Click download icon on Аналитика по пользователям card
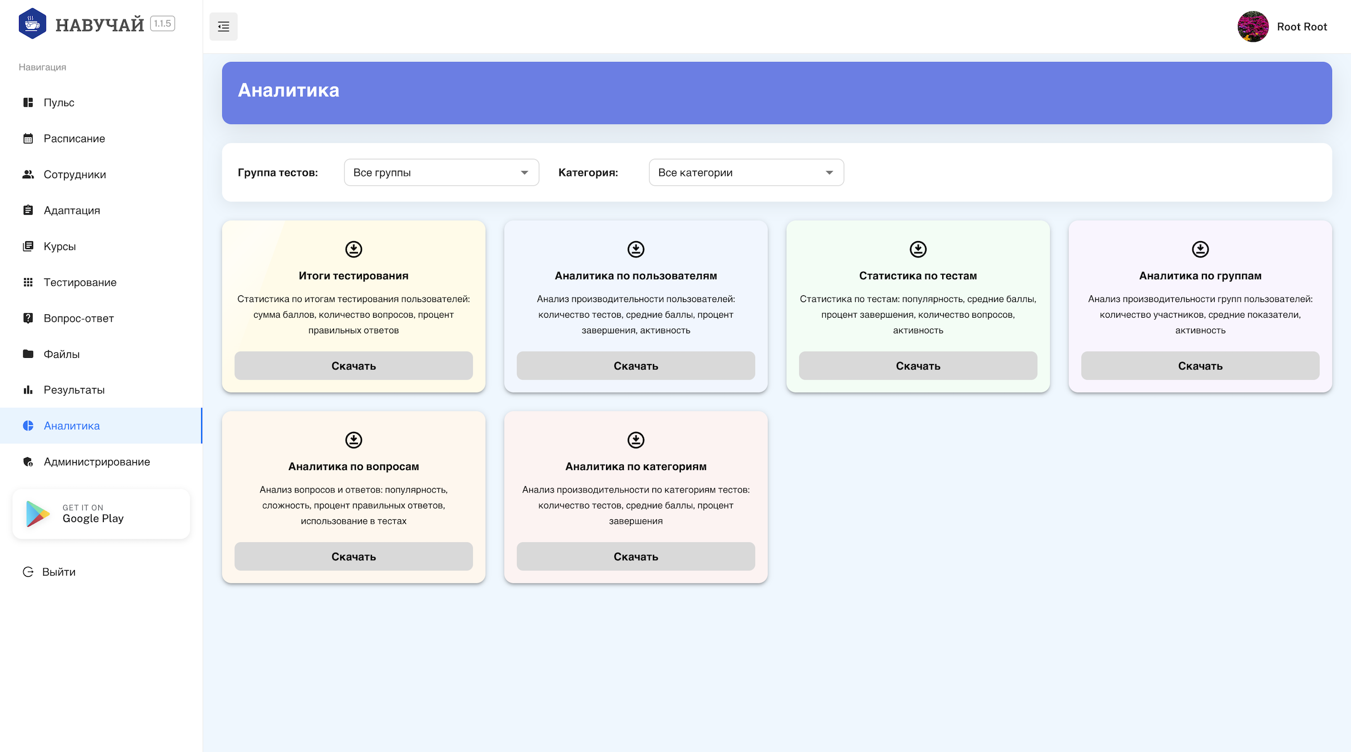 (x=636, y=249)
